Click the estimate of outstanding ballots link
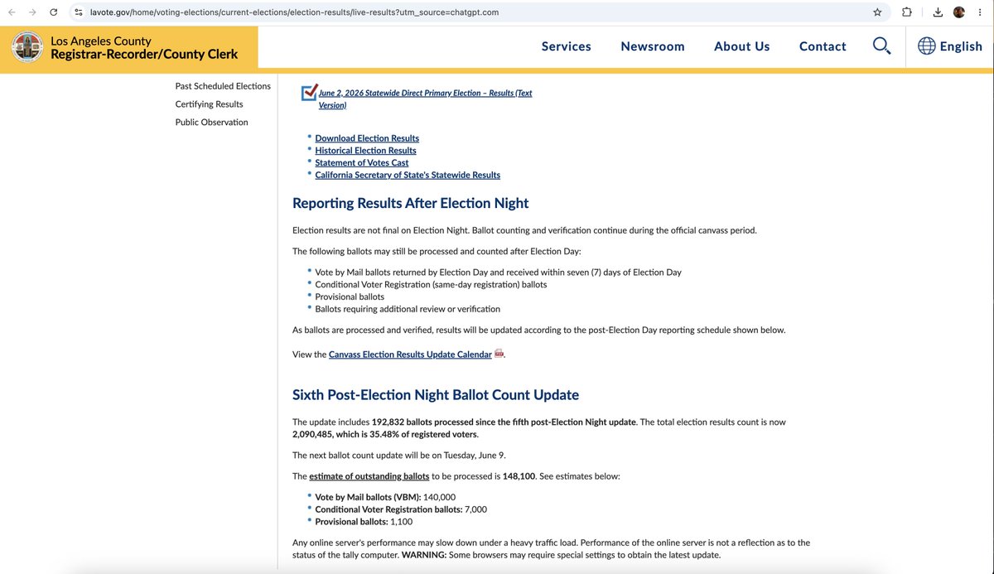 click(x=369, y=476)
